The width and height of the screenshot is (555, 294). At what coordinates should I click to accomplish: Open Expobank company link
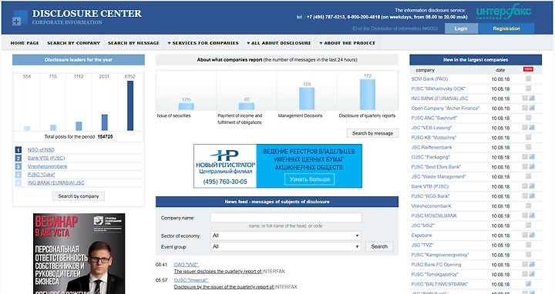click(x=422, y=236)
